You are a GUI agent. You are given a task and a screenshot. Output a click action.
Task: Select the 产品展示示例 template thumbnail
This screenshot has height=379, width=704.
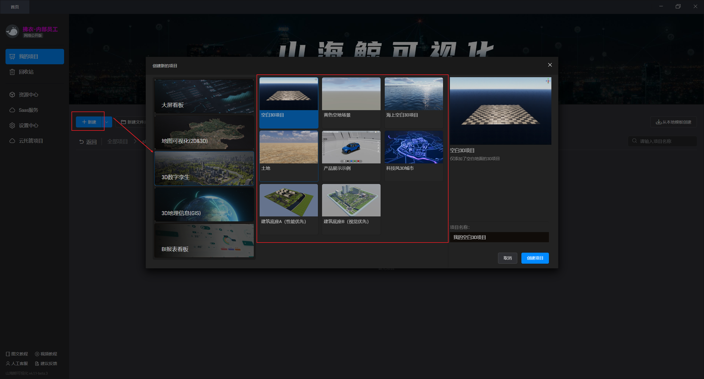351,147
